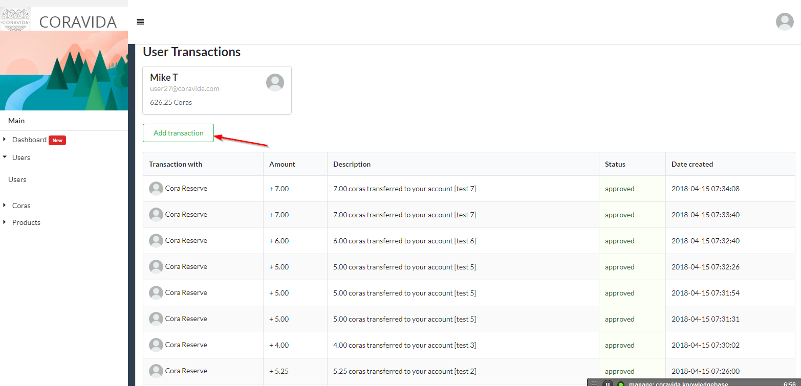Image resolution: width=801 pixels, height=386 pixels.
Task: Pause the recording in the bottom status bar
Action: 608,383
